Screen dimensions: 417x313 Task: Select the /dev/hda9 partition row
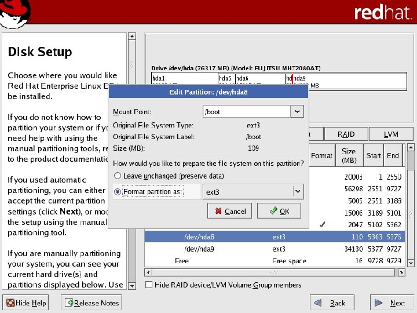pyautogui.click(x=275, y=249)
